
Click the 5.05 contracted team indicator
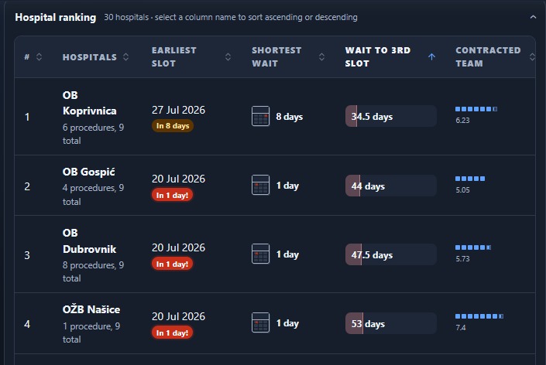[x=470, y=184]
